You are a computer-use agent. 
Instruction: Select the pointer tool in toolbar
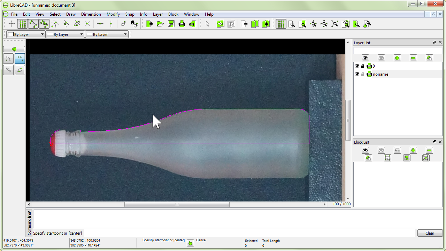(x=208, y=24)
